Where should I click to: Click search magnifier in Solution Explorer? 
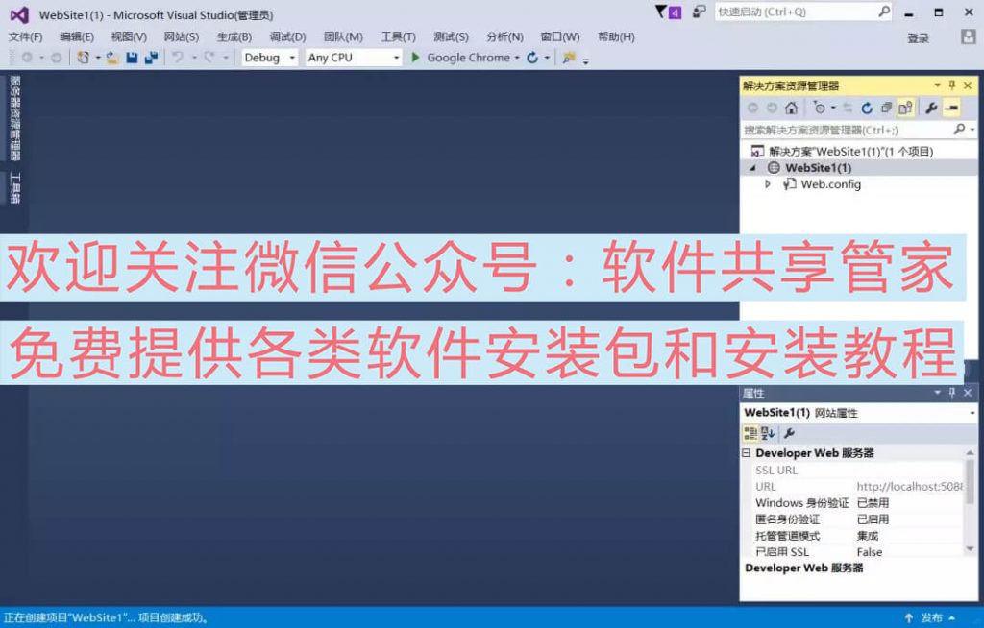tap(959, 130)
